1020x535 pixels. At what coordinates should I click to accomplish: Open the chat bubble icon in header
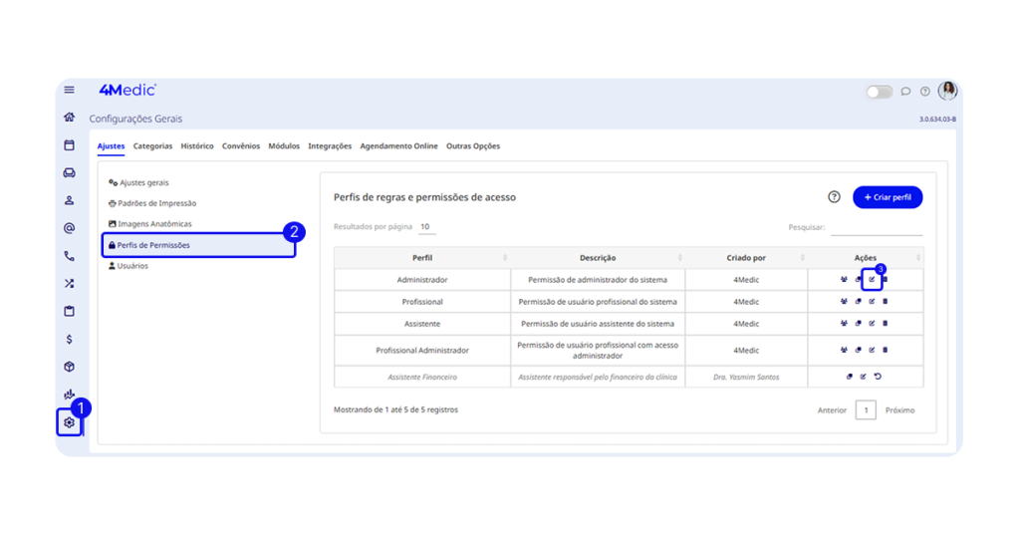pyautogui.click(x=905, y=92)
